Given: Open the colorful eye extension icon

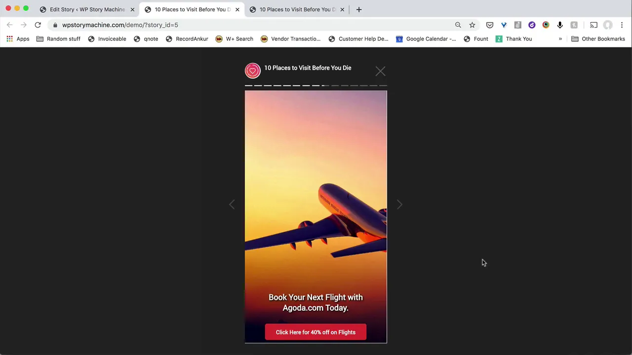Looking at the screenshot, I should click(x=546, y=25).
